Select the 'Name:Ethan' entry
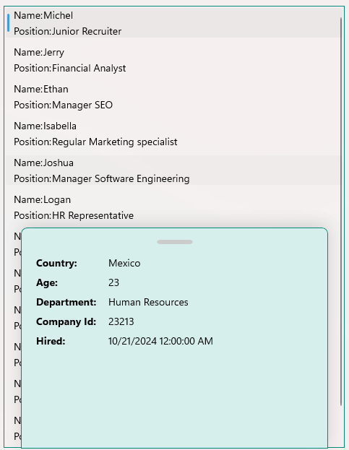This screenshot has width=349, height=450. click(x=41, y=90)
